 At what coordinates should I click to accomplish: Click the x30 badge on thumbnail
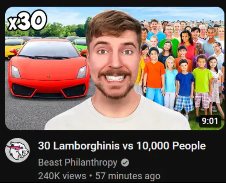coord(27,20)
